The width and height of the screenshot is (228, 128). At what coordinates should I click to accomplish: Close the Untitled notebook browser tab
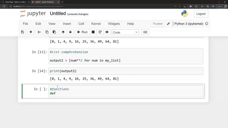point(58,2)
